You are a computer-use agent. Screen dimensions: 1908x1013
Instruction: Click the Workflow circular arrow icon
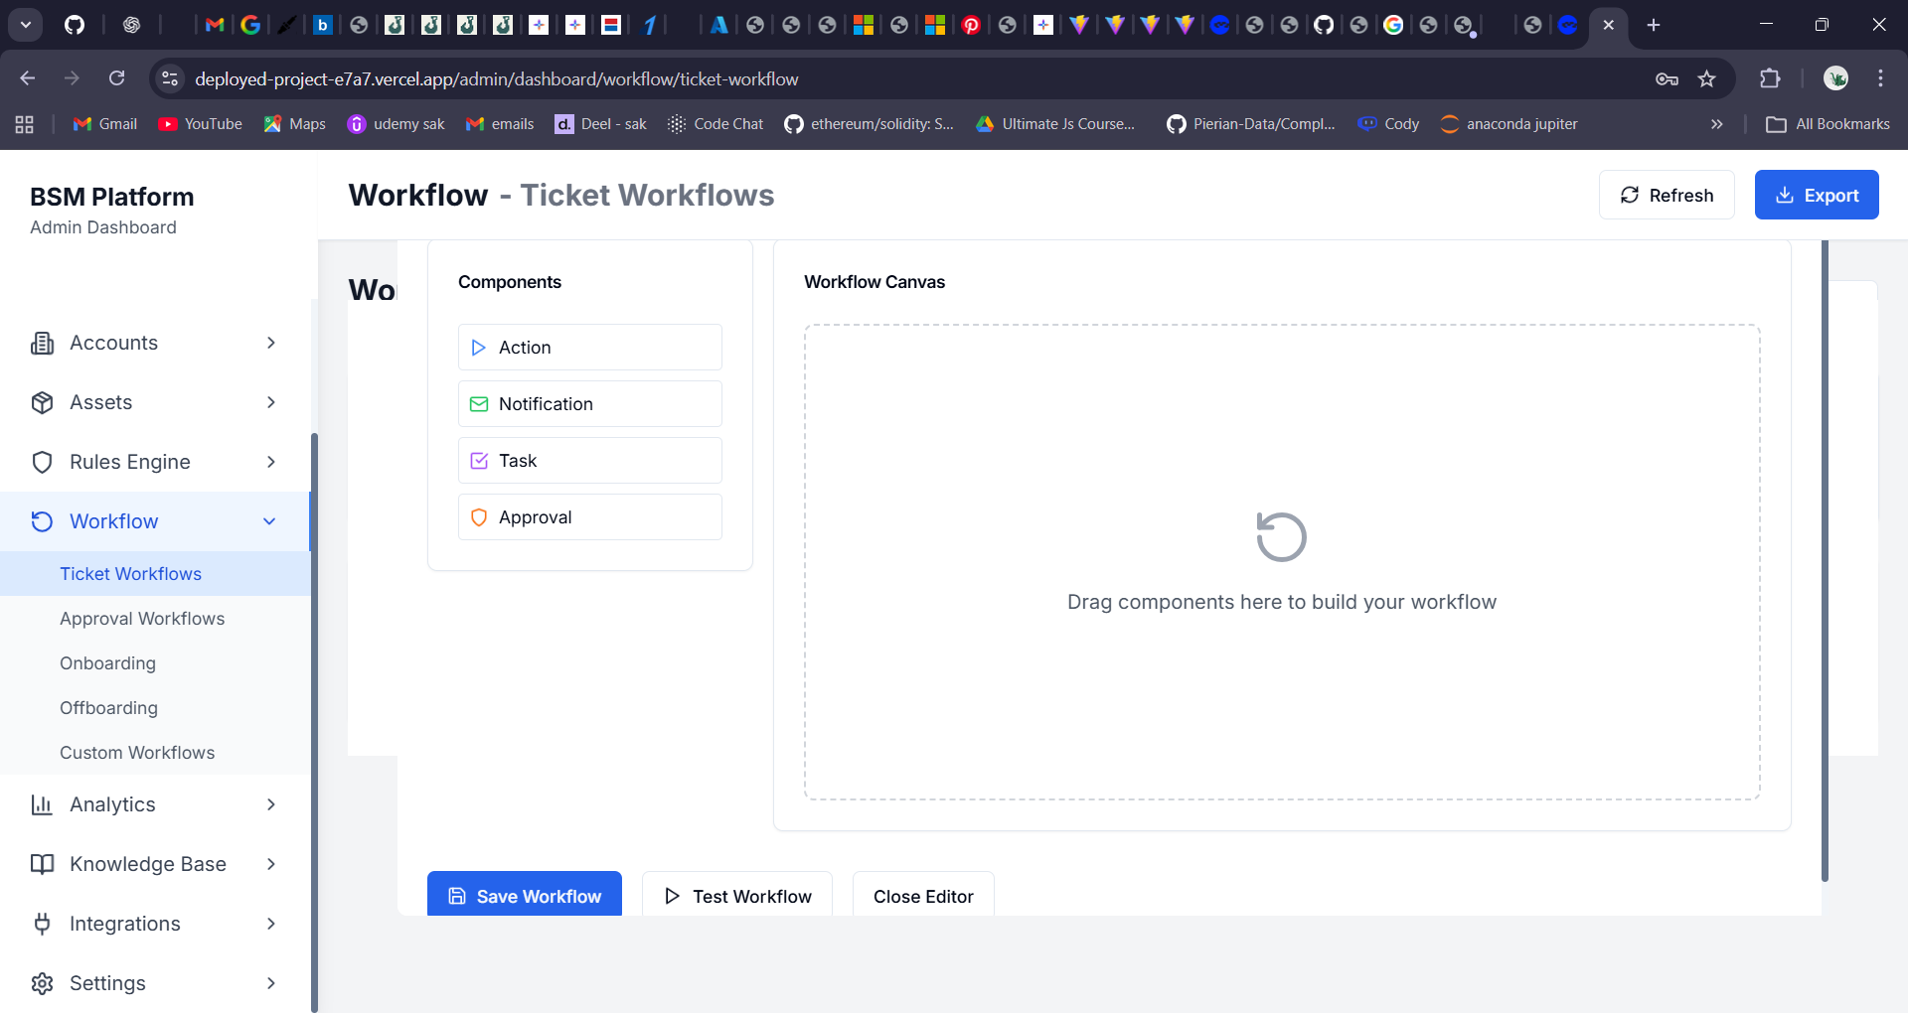[42, 521]
